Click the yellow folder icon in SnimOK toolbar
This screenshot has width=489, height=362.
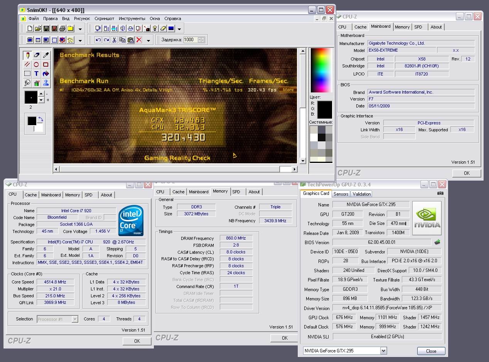point(71,28)
